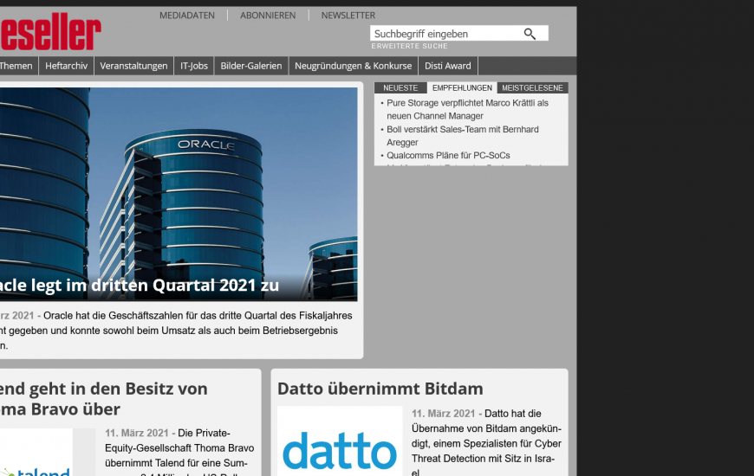Switch to Neueste tab
The image size is (754, 476).
[x=400, y=88]
